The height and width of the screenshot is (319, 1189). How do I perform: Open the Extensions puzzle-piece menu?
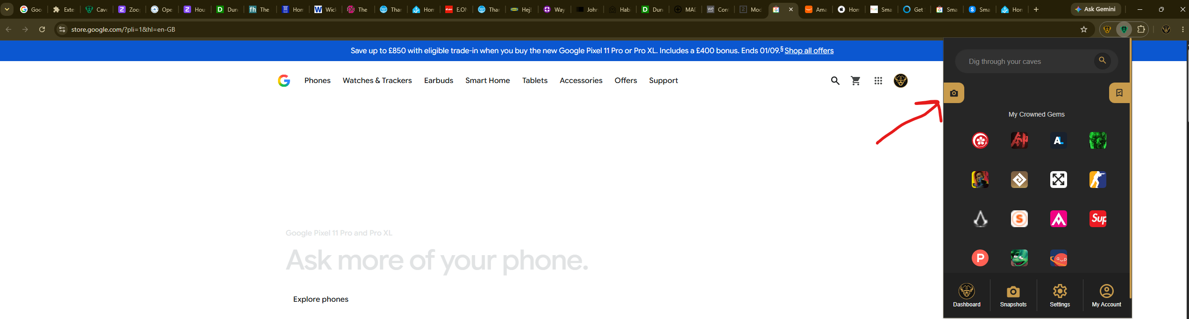point(1141,29)
